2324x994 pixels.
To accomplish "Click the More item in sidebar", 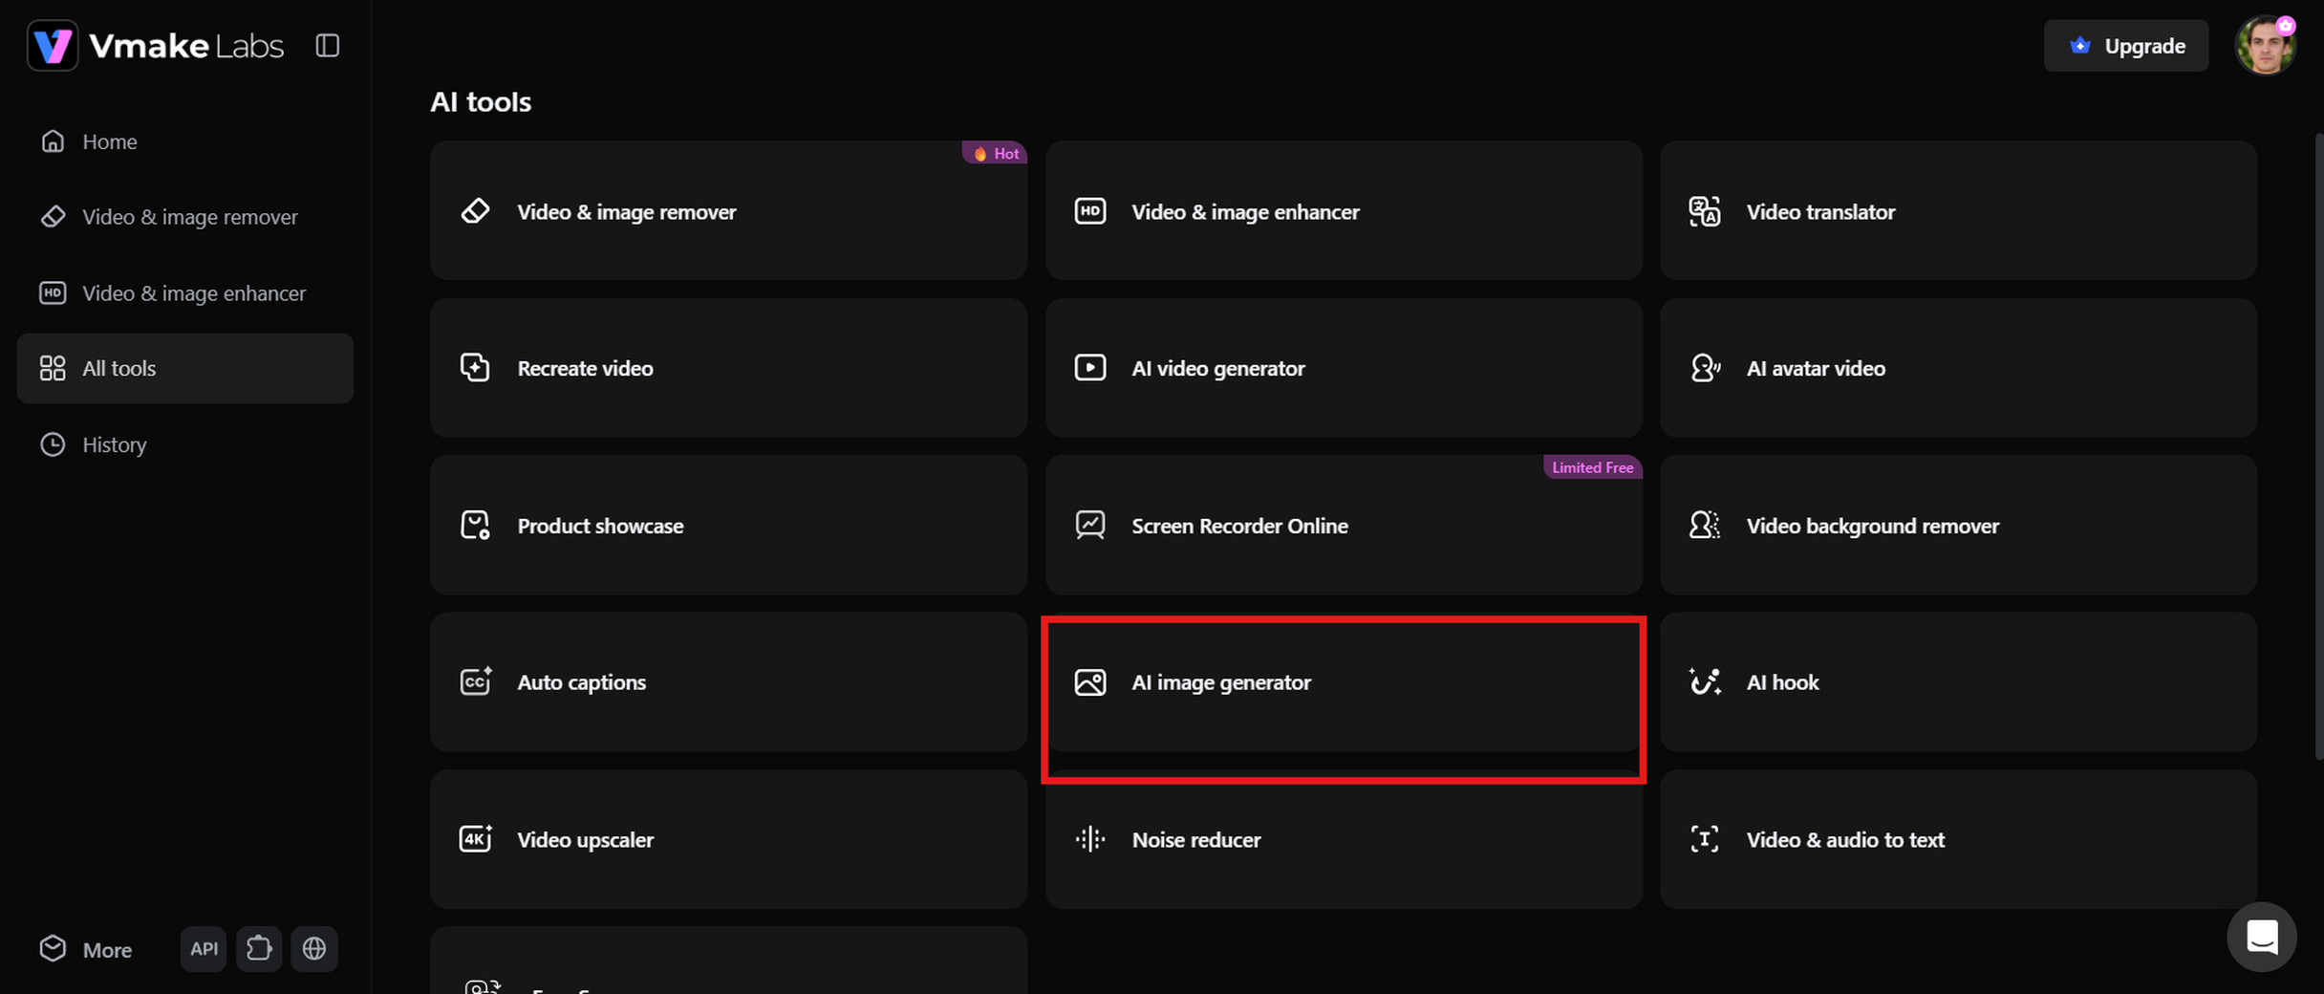I will pyautogui.click(x=88, y=949).
